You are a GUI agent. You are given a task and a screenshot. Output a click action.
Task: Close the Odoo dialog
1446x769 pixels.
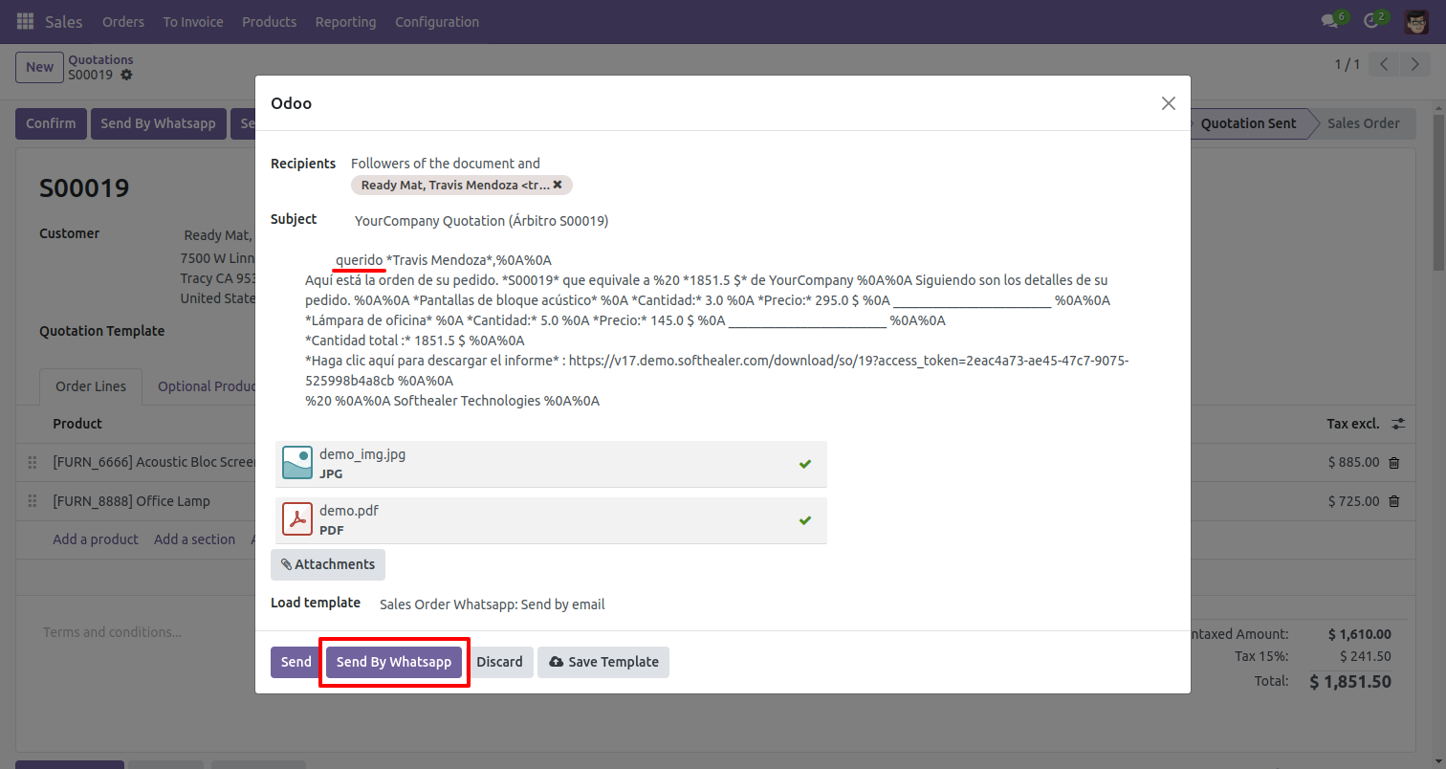[x=1168, y=103]
